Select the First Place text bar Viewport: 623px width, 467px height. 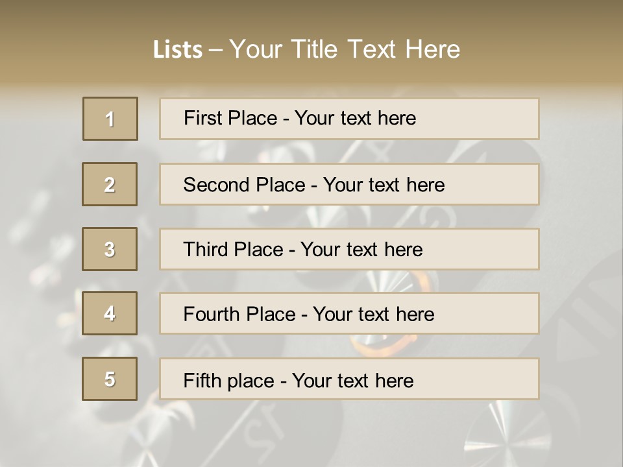tap(349, 119)
